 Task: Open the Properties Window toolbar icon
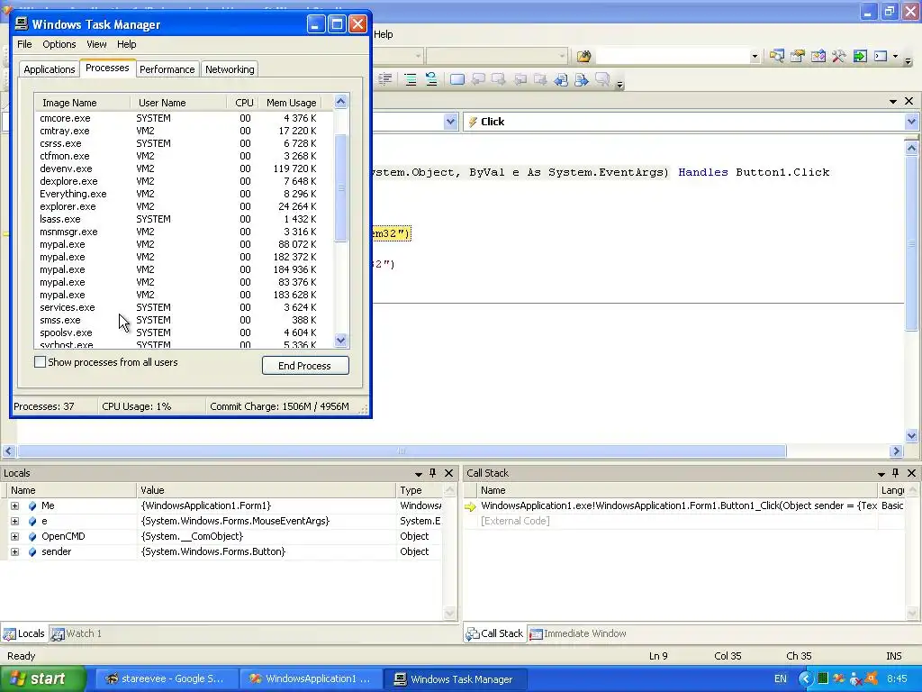[798, 56]
